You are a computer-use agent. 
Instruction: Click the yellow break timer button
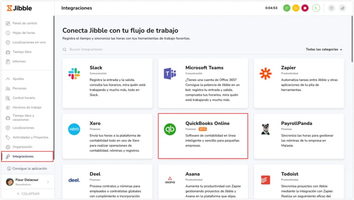click(296, 8)
